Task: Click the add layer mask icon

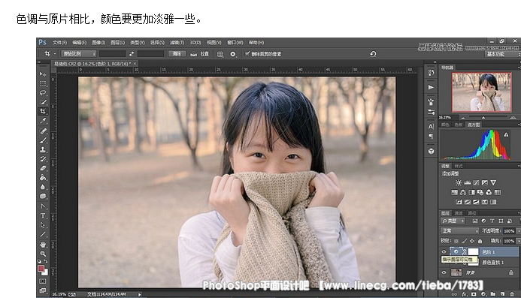Action: click(x=474, y=294)
